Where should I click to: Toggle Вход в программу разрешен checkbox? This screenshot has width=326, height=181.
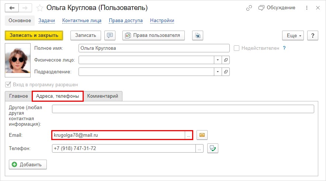point(8,84)
